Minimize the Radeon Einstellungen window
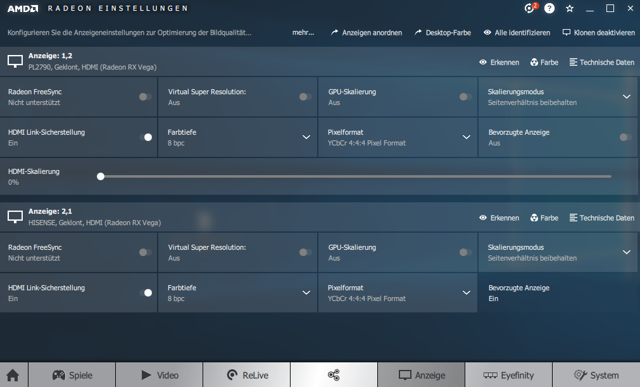This screenshot has height=387, width=640. point(590,9)
